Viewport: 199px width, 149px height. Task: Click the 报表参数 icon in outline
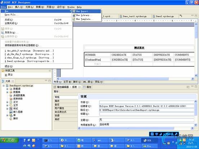pos(11,99)
